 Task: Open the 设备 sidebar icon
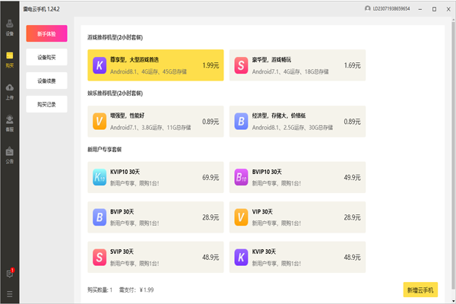[x=9, y=29]
